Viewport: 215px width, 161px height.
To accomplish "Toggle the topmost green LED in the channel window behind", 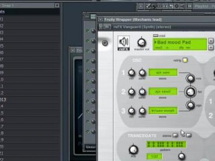I will pyautogui.click(x=87, y=30).
